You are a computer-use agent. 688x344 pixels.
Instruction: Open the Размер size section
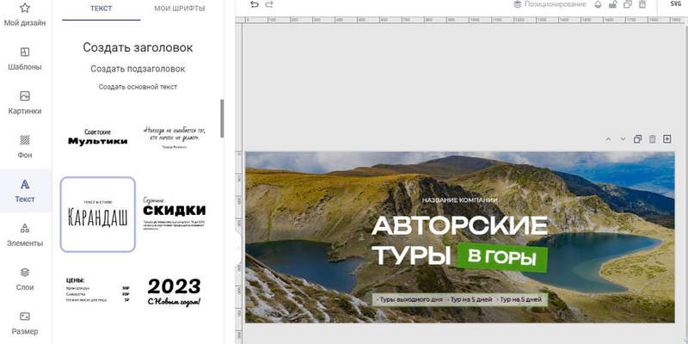point(25,322)
